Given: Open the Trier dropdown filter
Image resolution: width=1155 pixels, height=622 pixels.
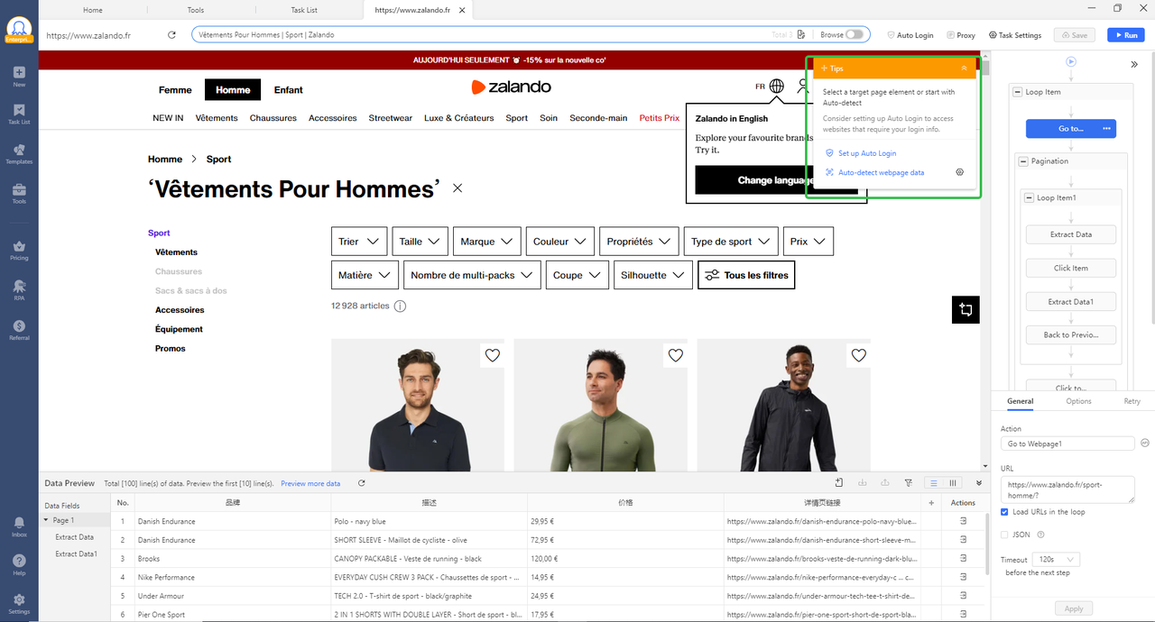Looking at the screenshot, I should [x=359, y=242].
